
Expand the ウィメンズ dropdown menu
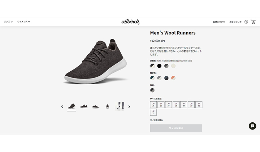pos(24,22)
